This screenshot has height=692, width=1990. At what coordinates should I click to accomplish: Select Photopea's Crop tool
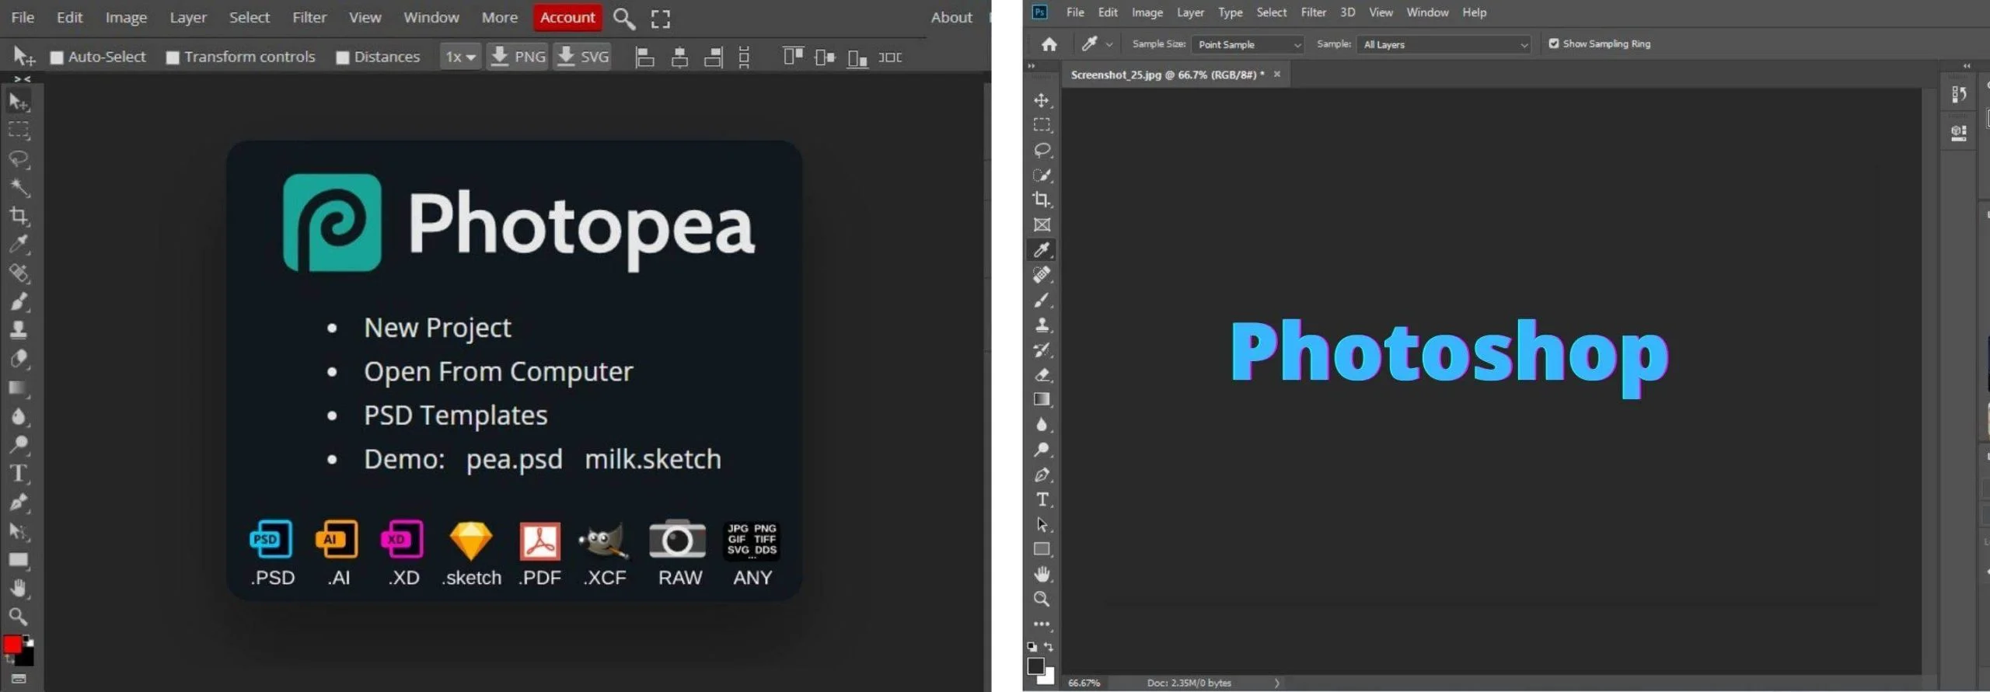coord(19,217)
